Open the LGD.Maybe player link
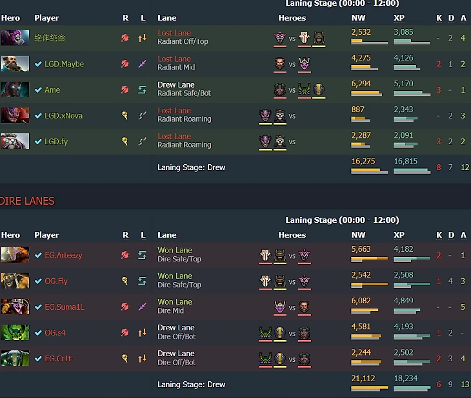The height and width of the screenshot is (398, 471). (x=64, y=64)
